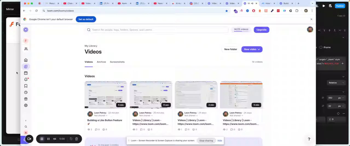Select the F workspace avatar in sidebar
This screenshot has width=350, height=146.
pos(26,41)
